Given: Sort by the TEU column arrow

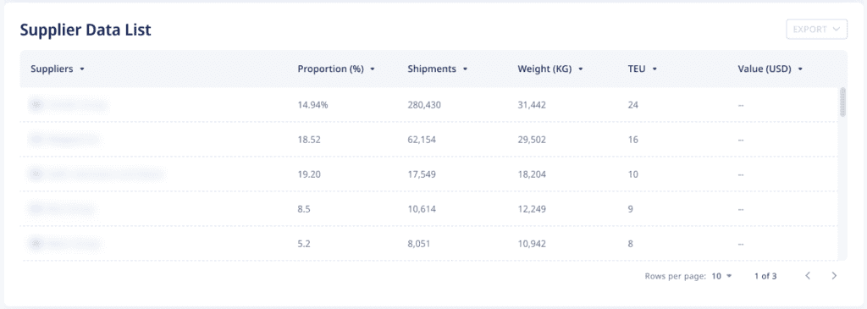Looking at the screenshot, I should coord(654,69).
